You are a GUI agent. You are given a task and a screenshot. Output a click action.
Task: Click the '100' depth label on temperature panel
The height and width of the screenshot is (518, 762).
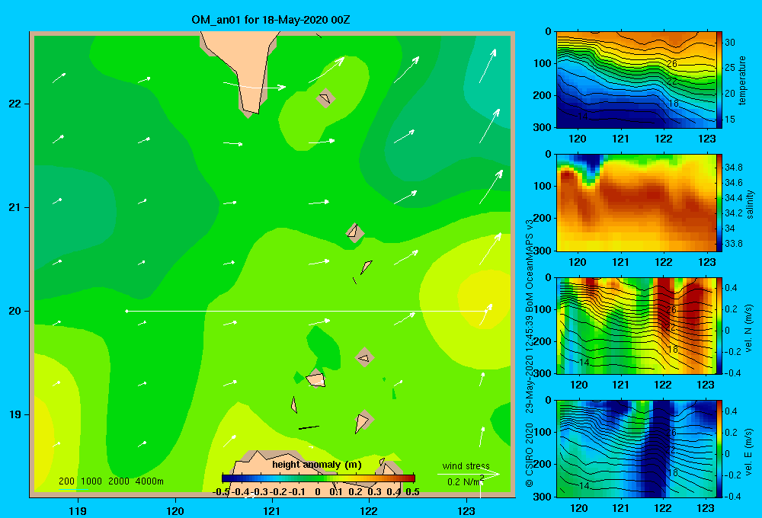(x=543, y=64)
